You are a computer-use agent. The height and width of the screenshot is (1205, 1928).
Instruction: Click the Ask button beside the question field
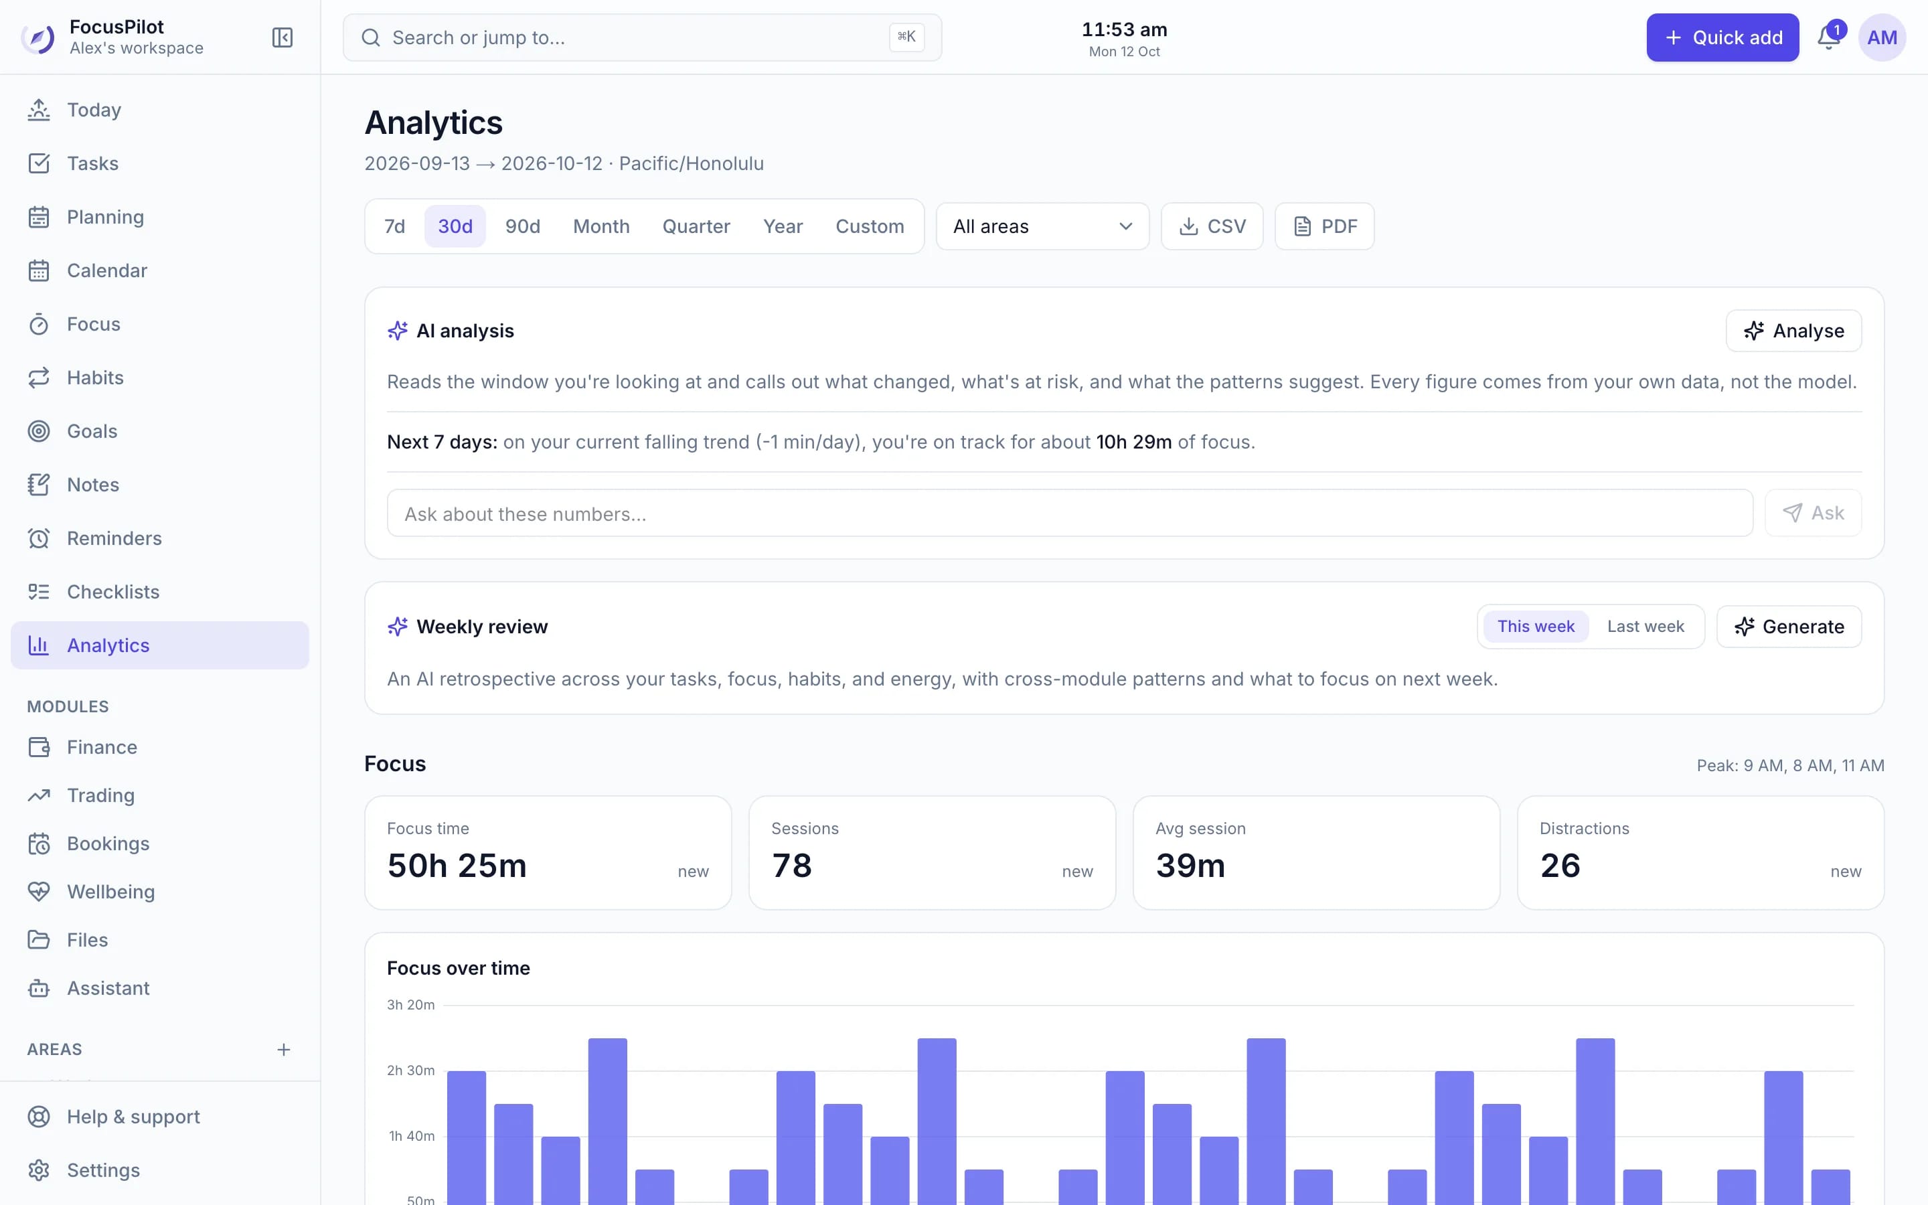pyautogui.click(x=1812, y=513)
